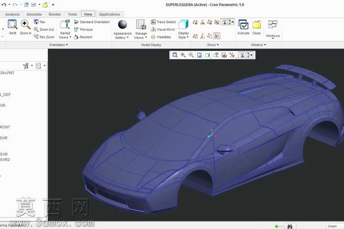Image resolution: width=344 pixels, height=229 pixels.
Task: Select the View tab
Action: pyautogui.click(x=88, y=14)
